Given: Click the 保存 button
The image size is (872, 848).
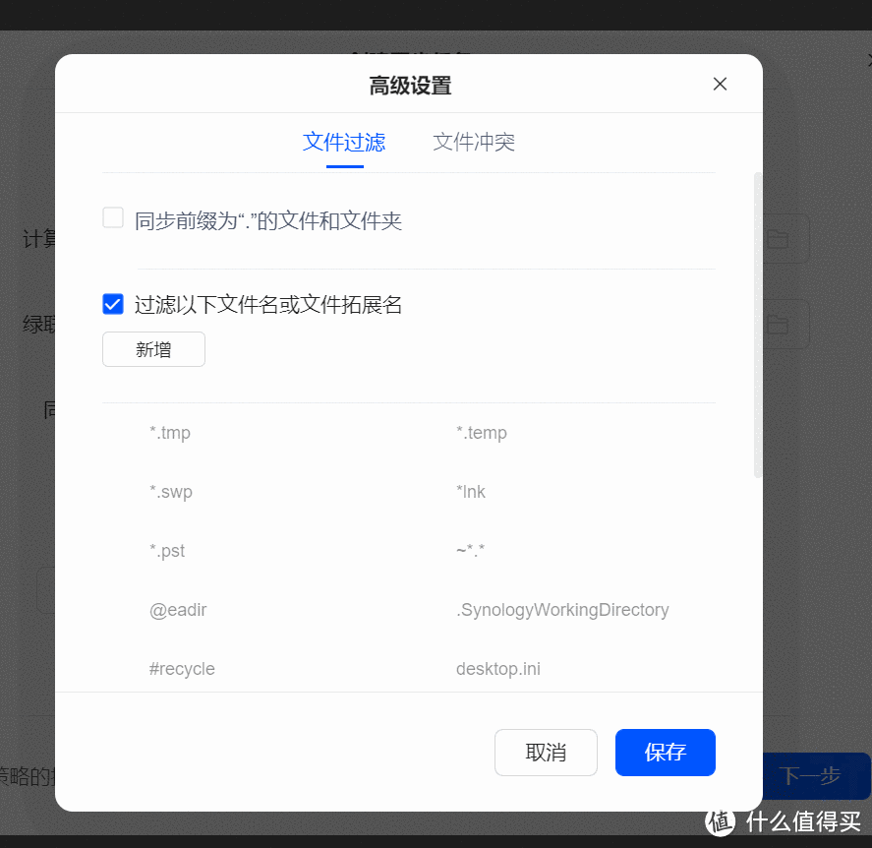Looking at the screenshot, I should click(665, 752).
